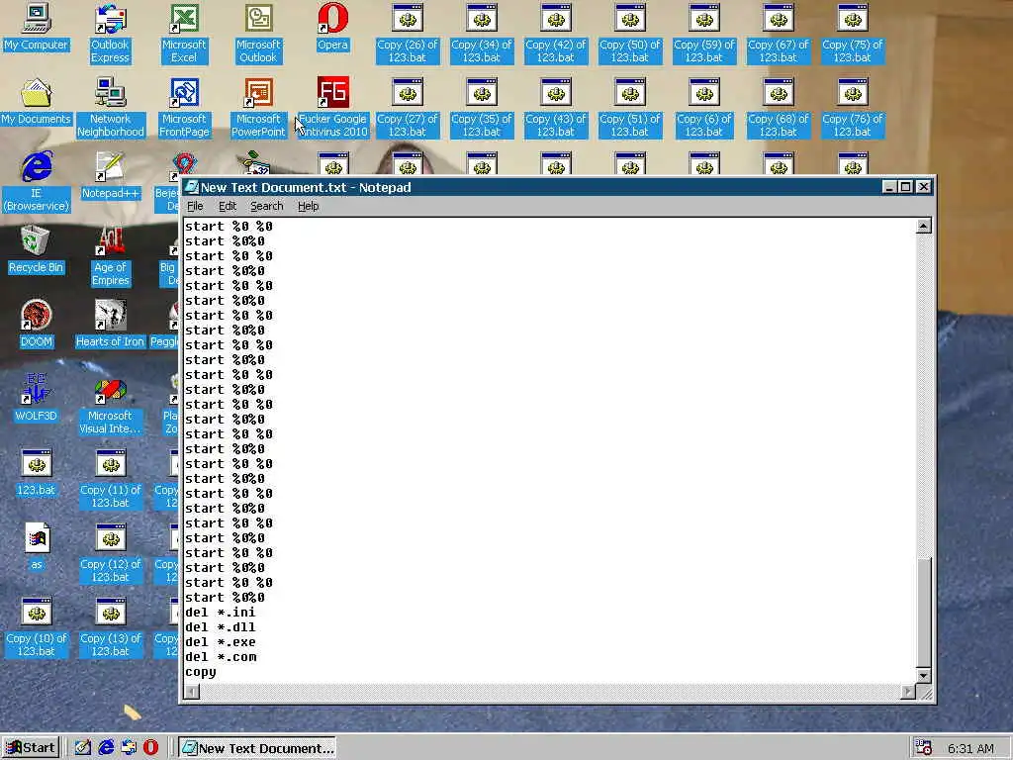
Task: Select Copy (26) of 123.bat icon
Action: point(407,34)
